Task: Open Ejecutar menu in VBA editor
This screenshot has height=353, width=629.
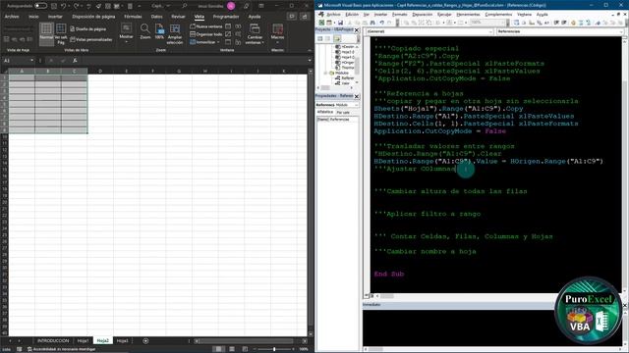Action: click(444, 15)
